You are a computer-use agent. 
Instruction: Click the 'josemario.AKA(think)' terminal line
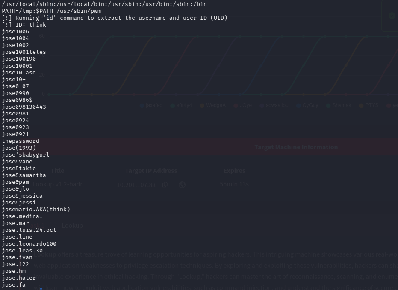pos(36,210)
